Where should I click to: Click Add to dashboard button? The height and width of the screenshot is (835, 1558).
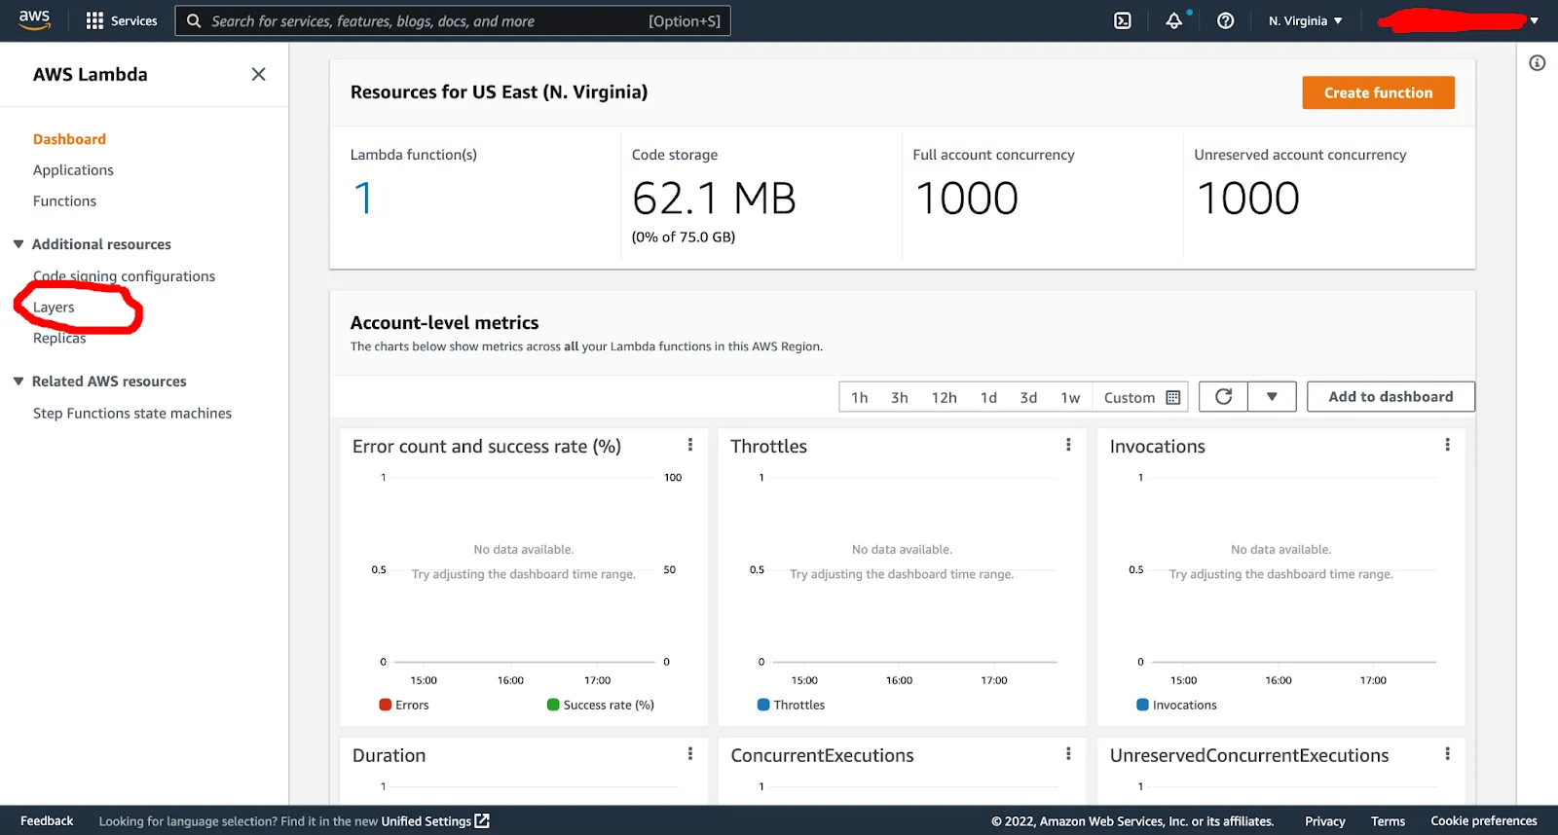click(x=1391, y=397)
